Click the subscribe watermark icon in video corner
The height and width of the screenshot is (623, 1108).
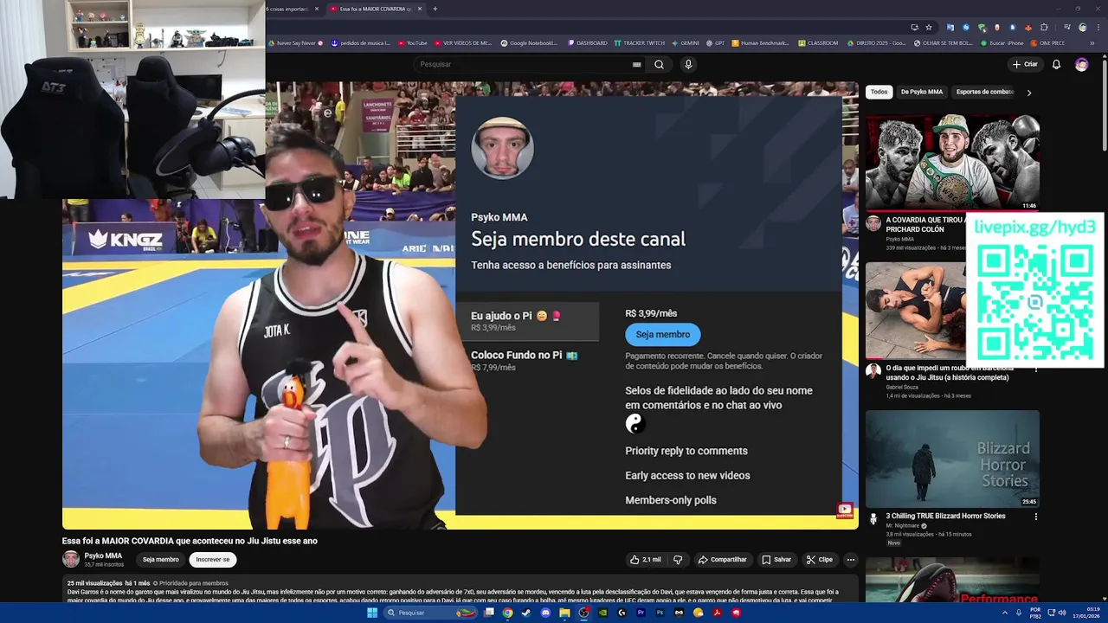click(845, 510)
